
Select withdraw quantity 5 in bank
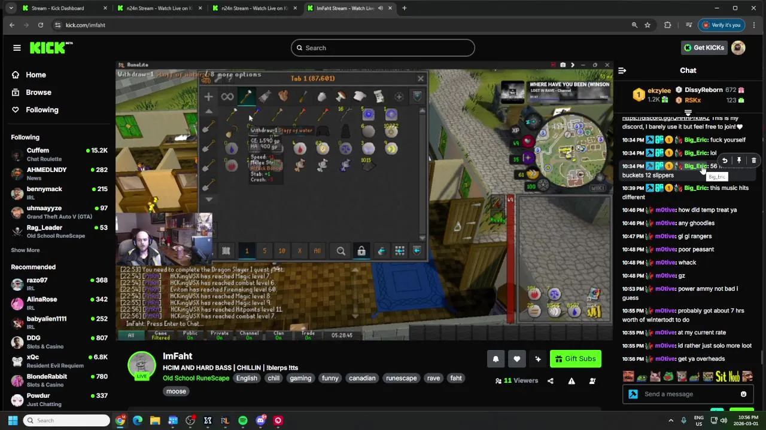[265, 251]
